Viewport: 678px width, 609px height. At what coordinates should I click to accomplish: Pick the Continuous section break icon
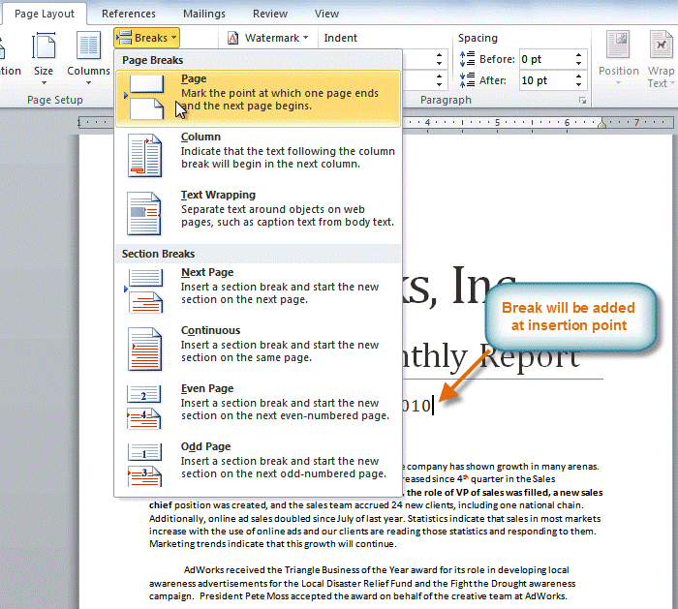point(145,349)
